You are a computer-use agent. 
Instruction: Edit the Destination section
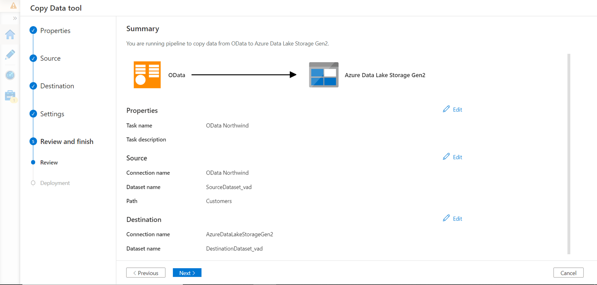click(x=453, y=219)
